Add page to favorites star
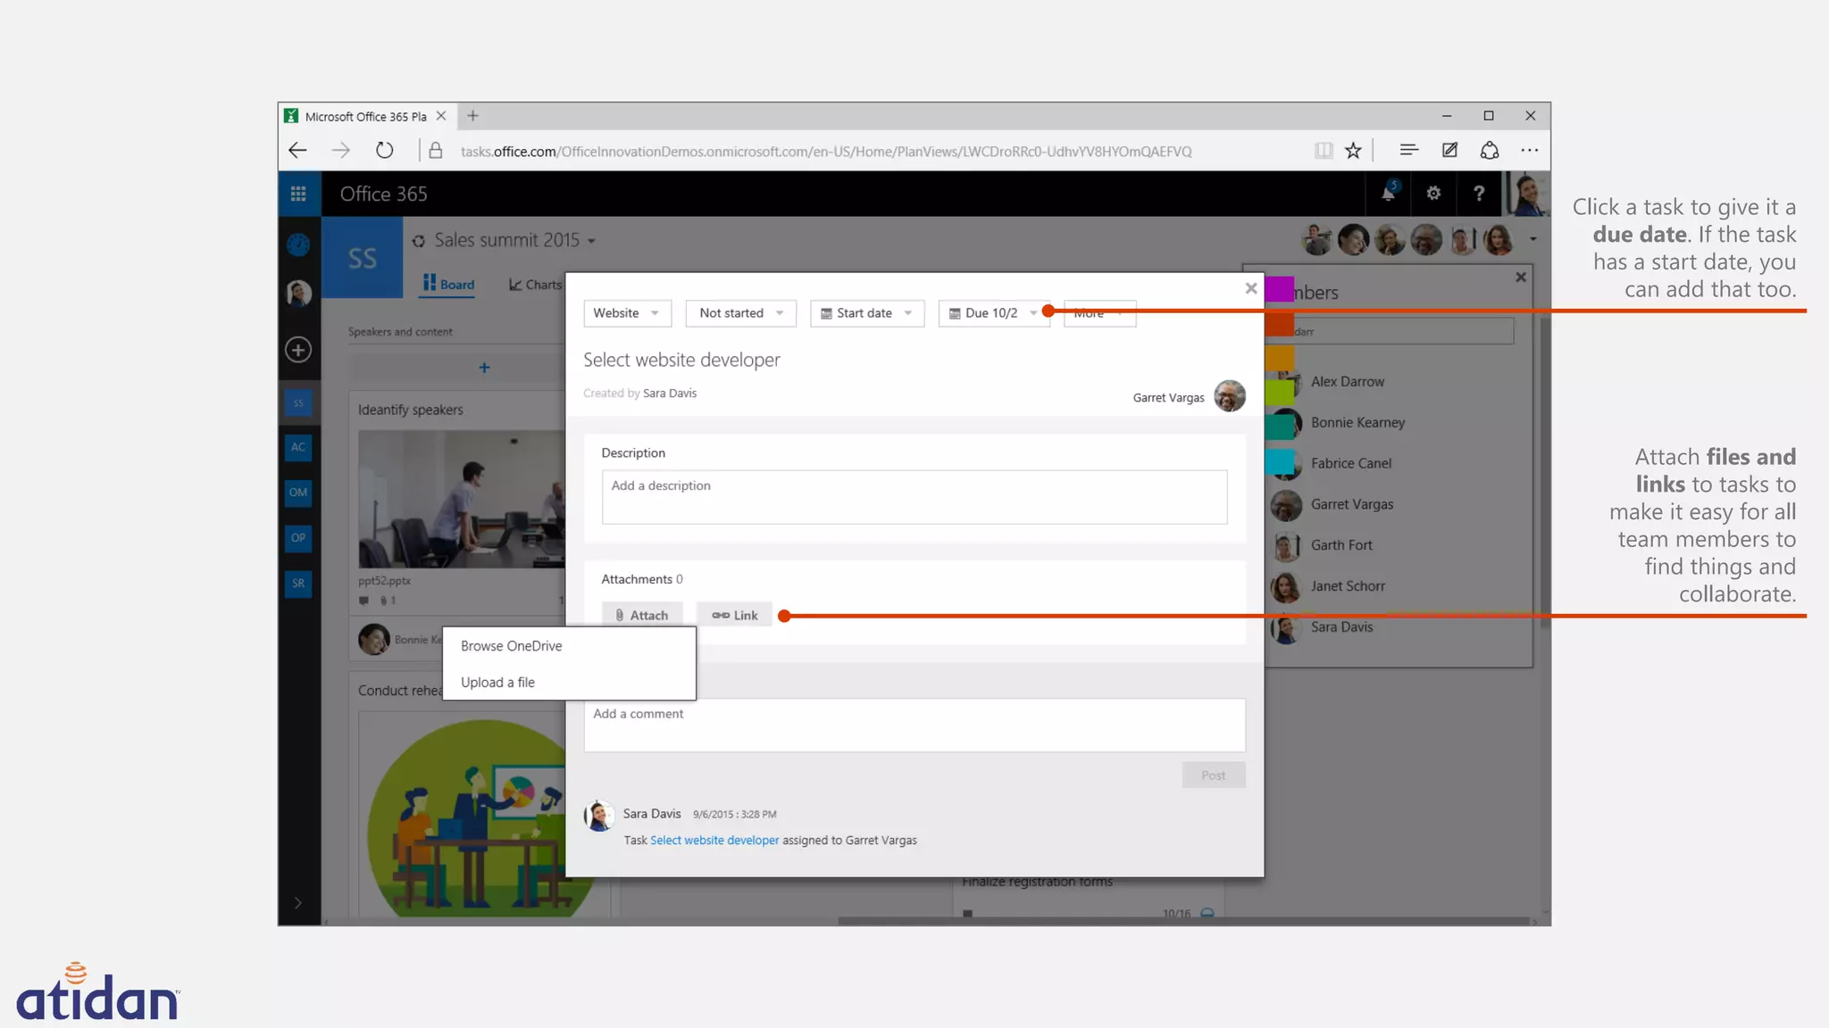 (x=1353, y=151)
